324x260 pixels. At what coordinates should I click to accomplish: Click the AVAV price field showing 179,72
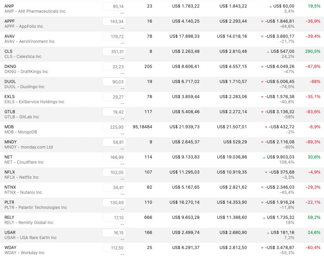pos(114,36)
